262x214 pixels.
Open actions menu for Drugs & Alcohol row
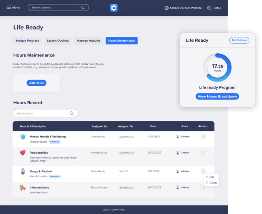pyautogui.click(x=203, y=171)
